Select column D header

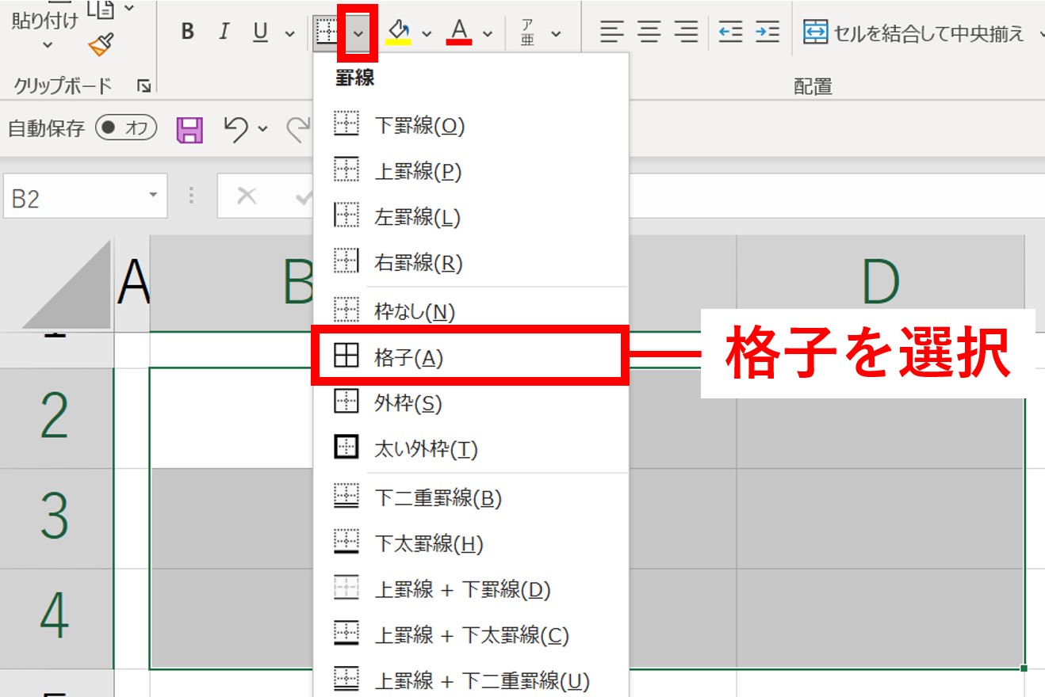[880, 283]
